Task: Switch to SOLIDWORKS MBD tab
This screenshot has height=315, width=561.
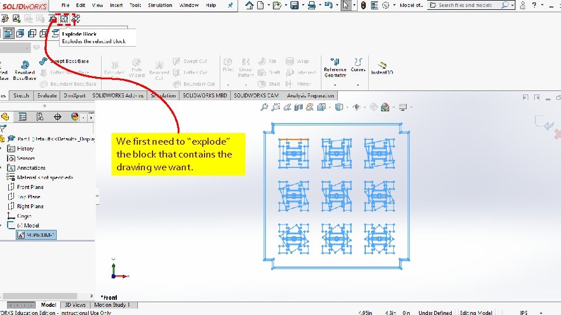Action: point(205,95)
